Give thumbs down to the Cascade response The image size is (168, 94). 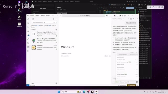[x=115, y=52]
